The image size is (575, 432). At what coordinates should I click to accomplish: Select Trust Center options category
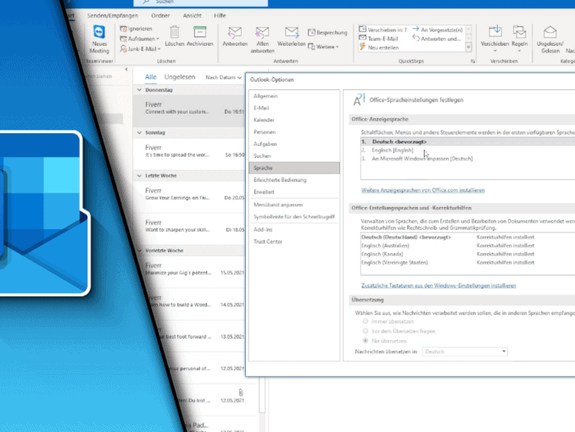click(x=294, y=242)
